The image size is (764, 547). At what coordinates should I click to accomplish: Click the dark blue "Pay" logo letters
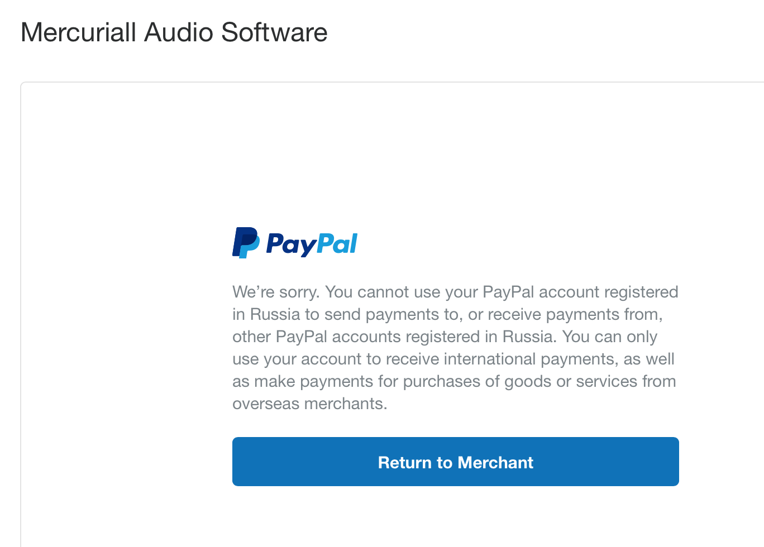coord(292,244)
